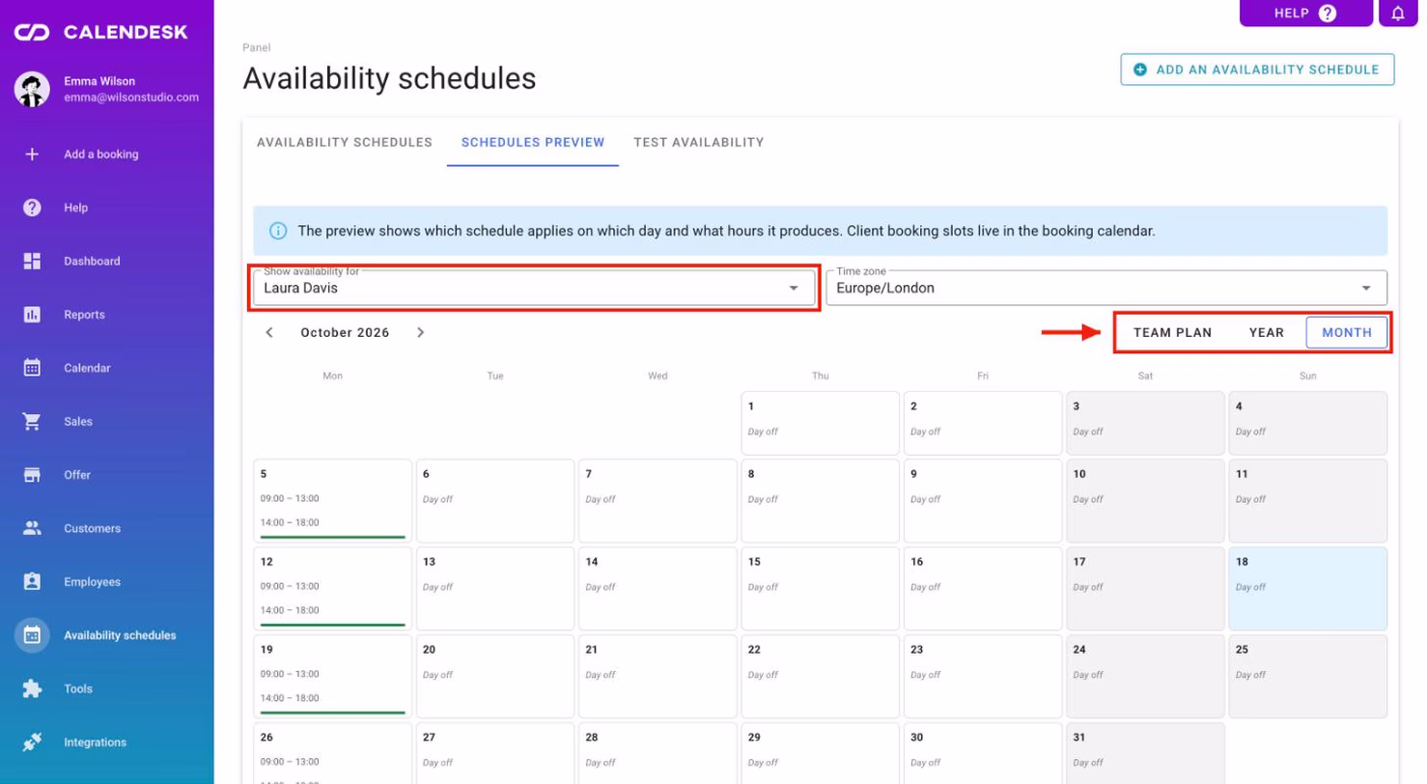Open the Customers menu label

(x=93, y=528)
